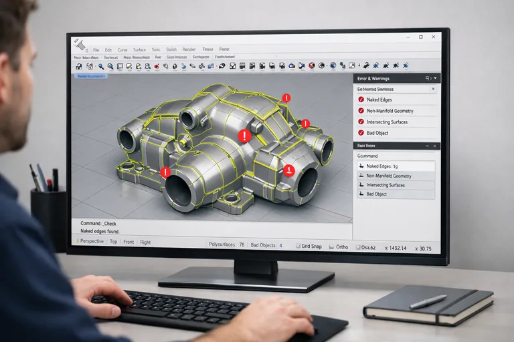Open the Surface menu
This screenshot has height=342, width=514.
[139, 49]
